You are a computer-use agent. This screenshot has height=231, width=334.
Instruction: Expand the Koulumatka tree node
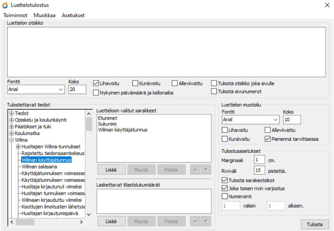(x=12, y=133)
